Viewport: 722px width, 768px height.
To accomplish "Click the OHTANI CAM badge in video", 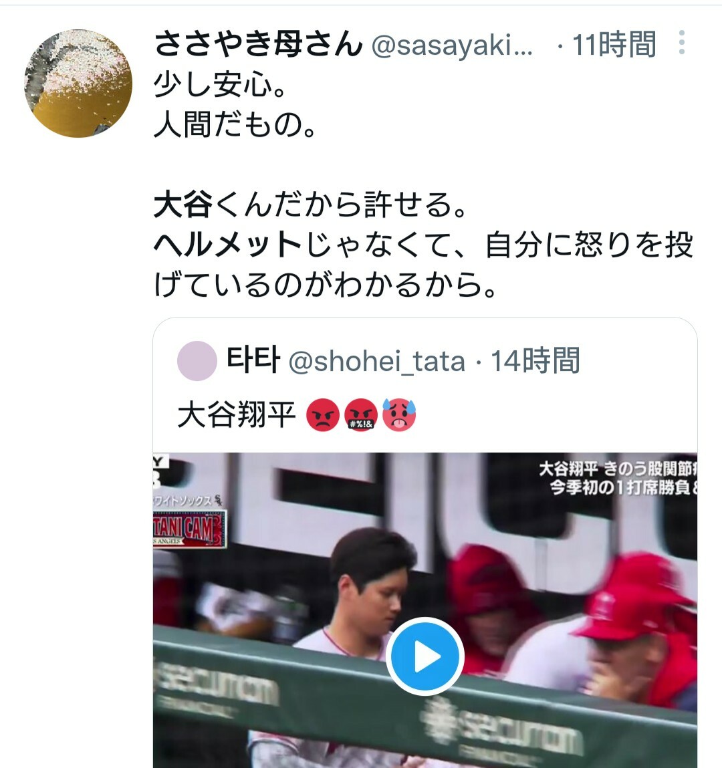I will tap(190, 529).
